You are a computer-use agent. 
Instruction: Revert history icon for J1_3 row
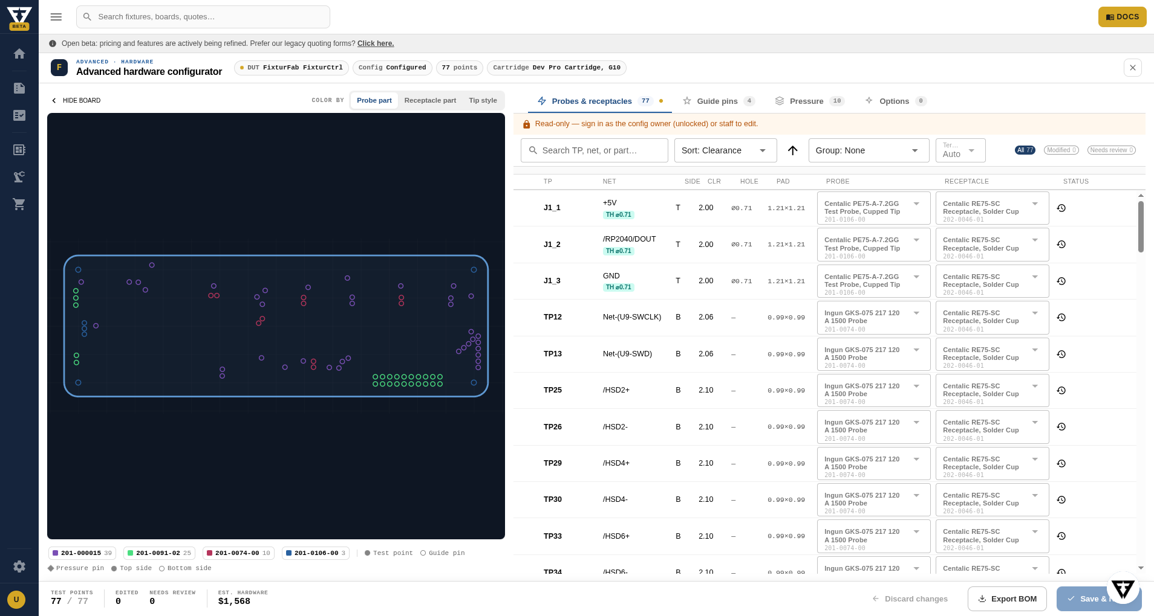tap(1061, 281)
